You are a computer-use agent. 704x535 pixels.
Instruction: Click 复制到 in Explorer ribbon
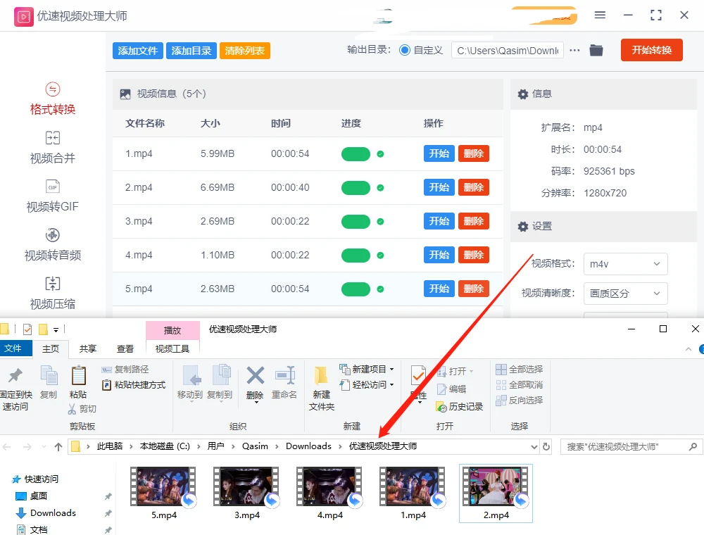(220, 382)
